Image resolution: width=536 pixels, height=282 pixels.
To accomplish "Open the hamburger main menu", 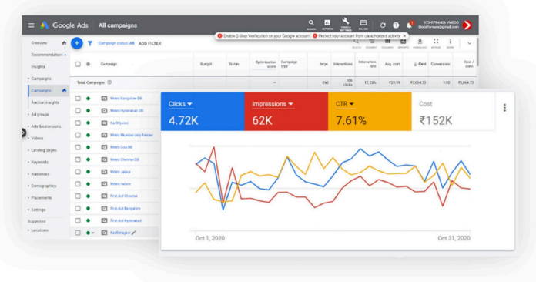I will point(31,25).
